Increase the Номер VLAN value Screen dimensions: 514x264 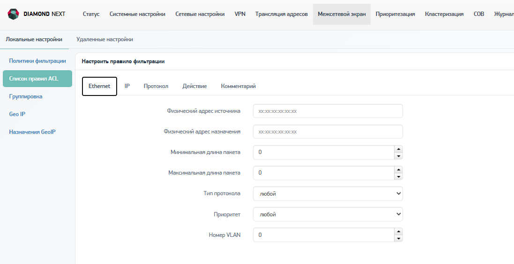click(398, 232)
